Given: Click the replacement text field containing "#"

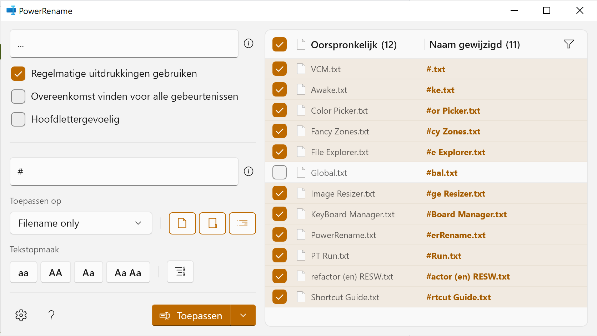Looking at the screenshot, I should click(x=124, y=172).
